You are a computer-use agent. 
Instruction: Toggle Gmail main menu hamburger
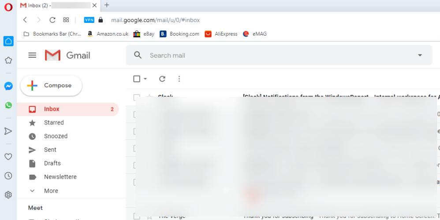tap(32, 55)
